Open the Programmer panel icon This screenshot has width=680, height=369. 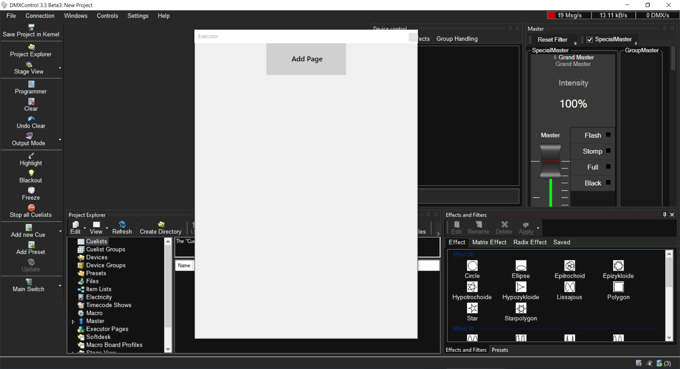31,84
